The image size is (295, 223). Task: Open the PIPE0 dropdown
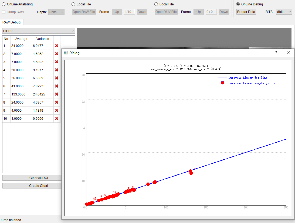click(x=39, y=31)
